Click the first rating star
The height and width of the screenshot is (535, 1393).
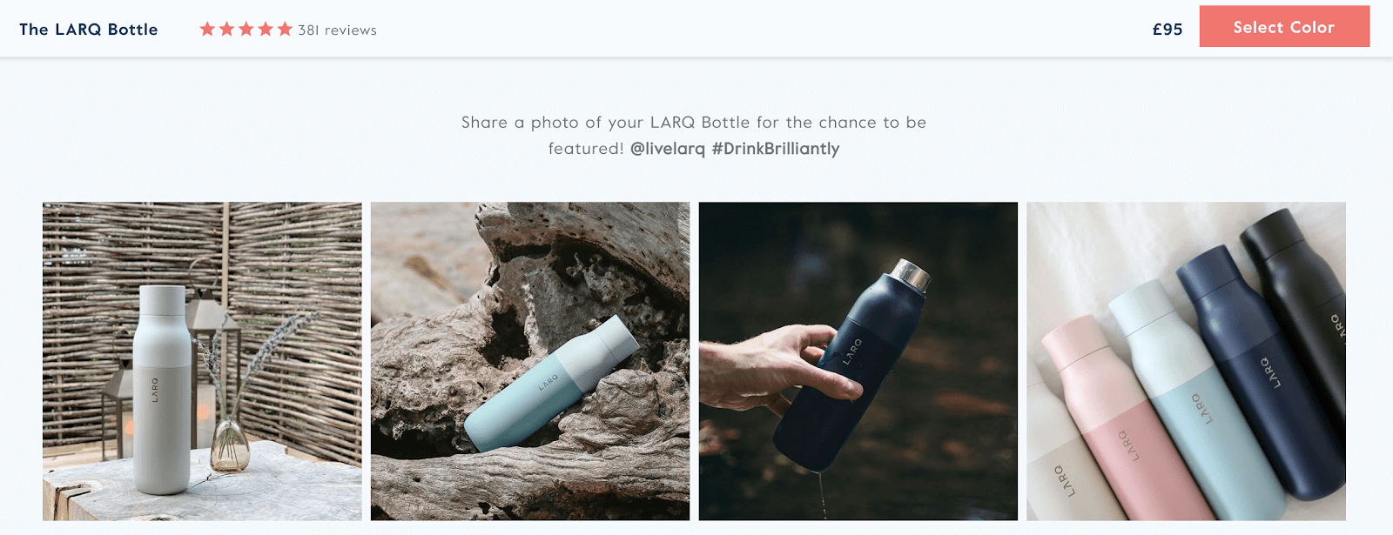207,30
